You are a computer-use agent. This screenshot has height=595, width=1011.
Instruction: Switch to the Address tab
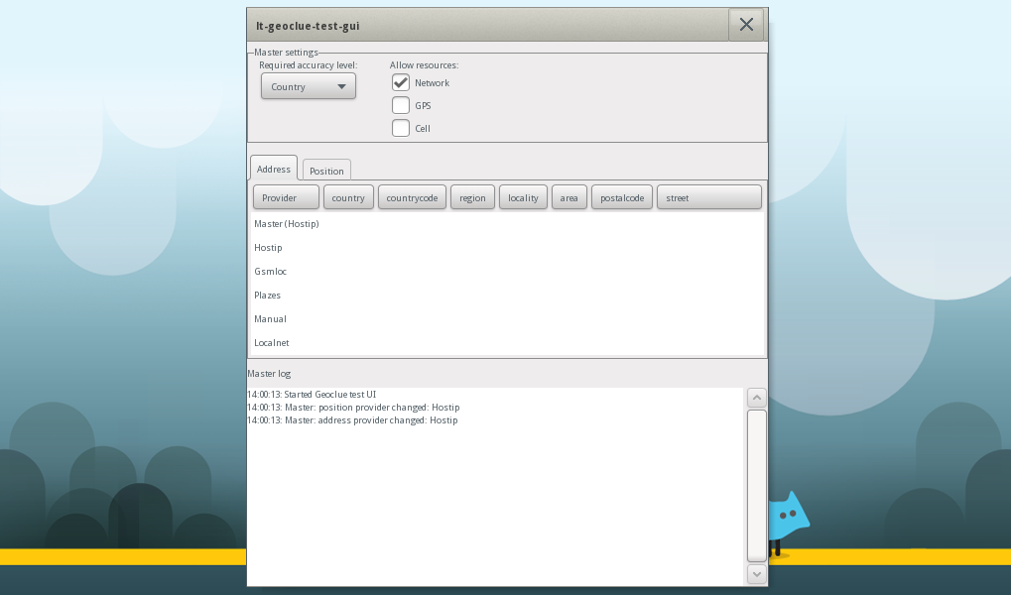pyautogui.click(x=274, y=169)
